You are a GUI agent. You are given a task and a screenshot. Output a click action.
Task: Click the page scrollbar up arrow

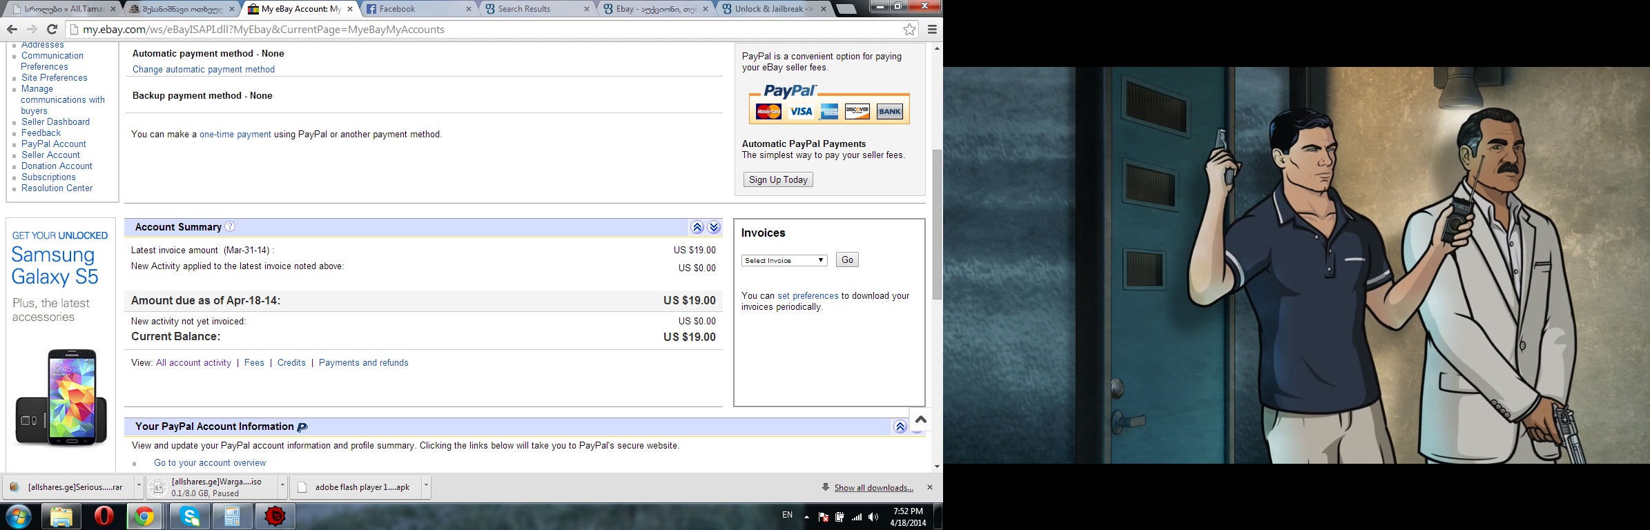(937, 48)
